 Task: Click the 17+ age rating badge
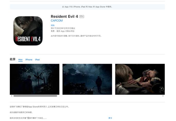coord(82,16)
